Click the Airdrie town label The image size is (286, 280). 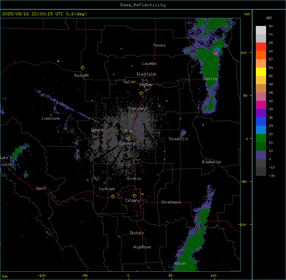coord(134,179)
